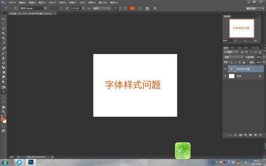Select the Blur tool
The height and width of the screenshot is (166, 266).
pos(4,77)
